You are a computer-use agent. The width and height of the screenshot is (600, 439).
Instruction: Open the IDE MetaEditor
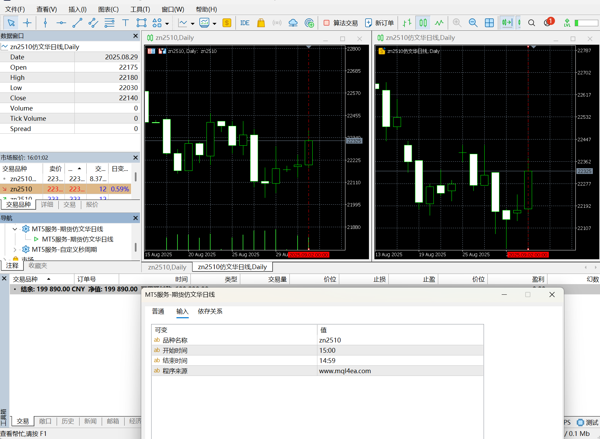[245, 23]
